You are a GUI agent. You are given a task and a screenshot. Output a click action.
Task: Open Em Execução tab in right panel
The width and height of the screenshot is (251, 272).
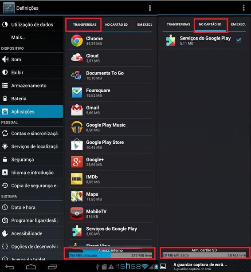click(238, 24)
